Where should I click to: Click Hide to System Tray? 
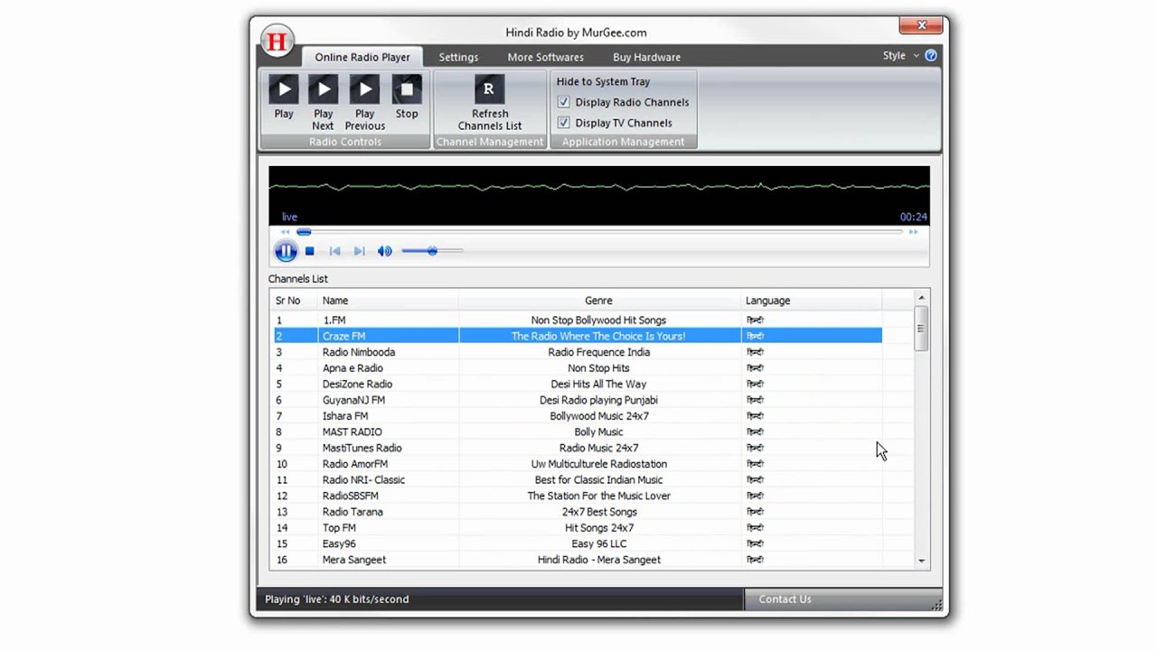tap(603, 82)
